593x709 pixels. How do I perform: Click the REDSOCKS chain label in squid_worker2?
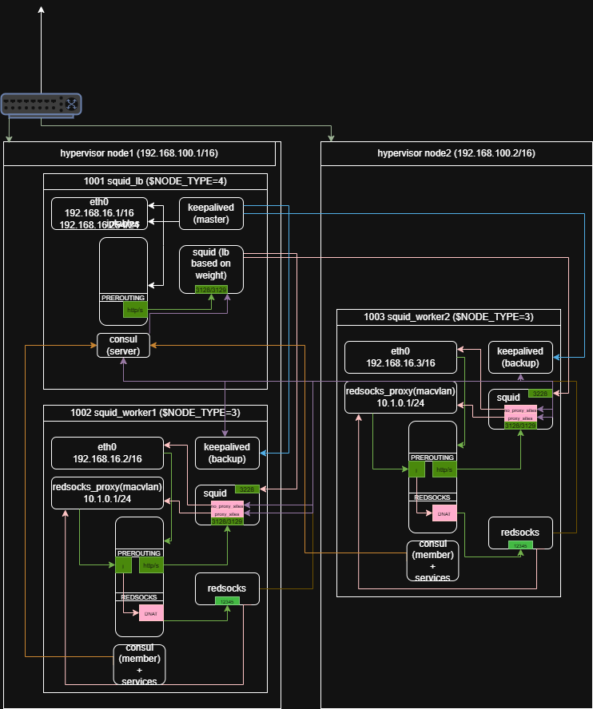[432, 497]
